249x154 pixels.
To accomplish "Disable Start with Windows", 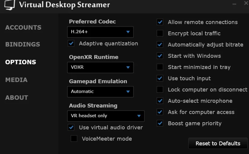I will pyautogui.click(x=160, y=56).
